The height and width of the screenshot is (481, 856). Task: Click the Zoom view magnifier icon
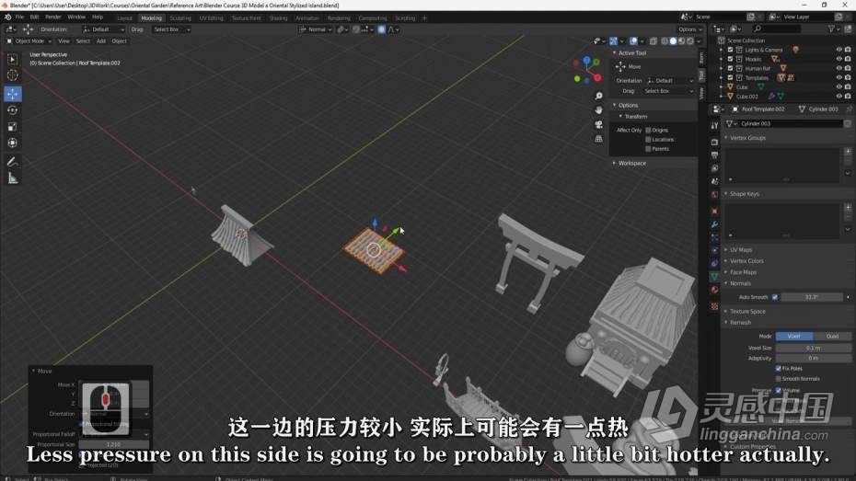(x=598, y=96)
